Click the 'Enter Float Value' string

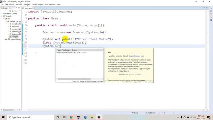pos(93,39)
